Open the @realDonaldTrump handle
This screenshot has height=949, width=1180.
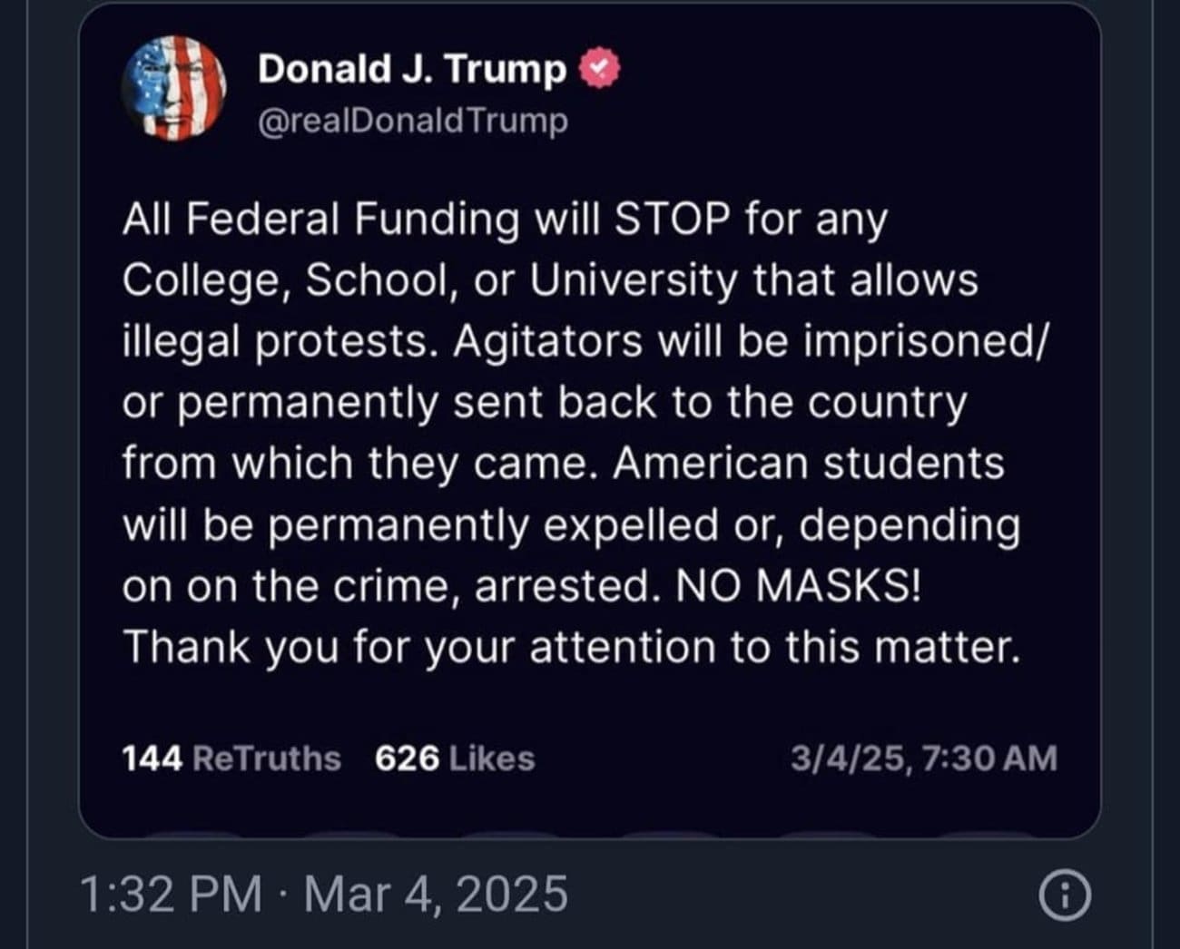pos(413,121)
